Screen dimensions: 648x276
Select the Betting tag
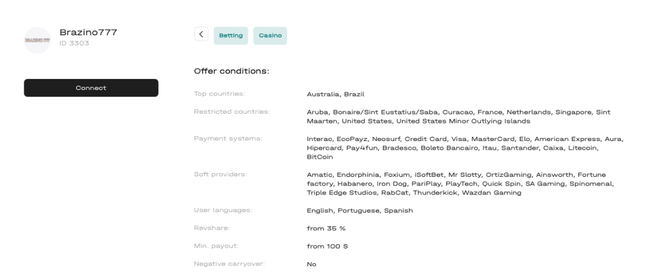pos(231,35)
